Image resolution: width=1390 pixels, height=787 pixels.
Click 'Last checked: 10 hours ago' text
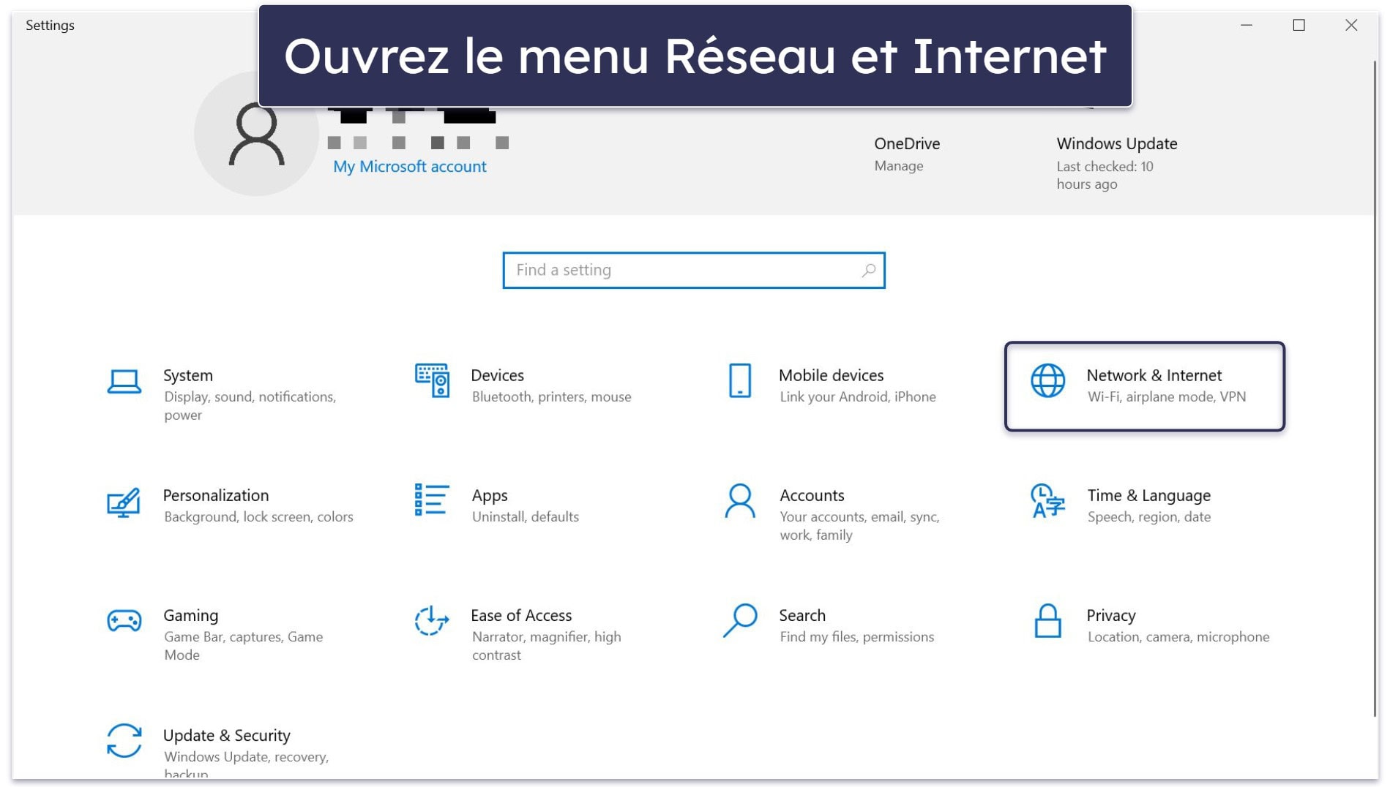[x=1105, y=176]
